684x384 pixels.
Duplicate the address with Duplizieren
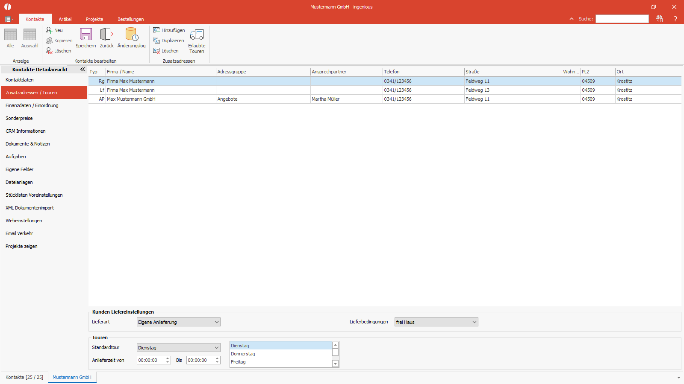pos(168,41)
